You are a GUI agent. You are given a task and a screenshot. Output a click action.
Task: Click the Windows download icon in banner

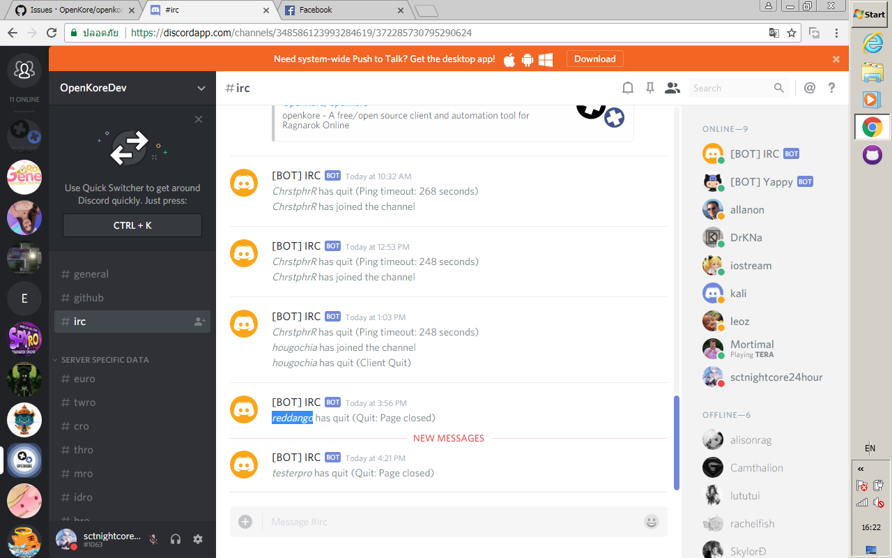546,60
